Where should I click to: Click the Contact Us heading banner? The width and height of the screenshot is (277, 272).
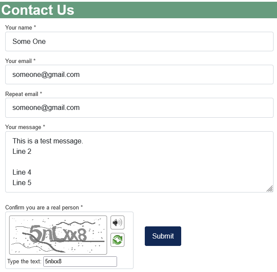tap(139, 10)
